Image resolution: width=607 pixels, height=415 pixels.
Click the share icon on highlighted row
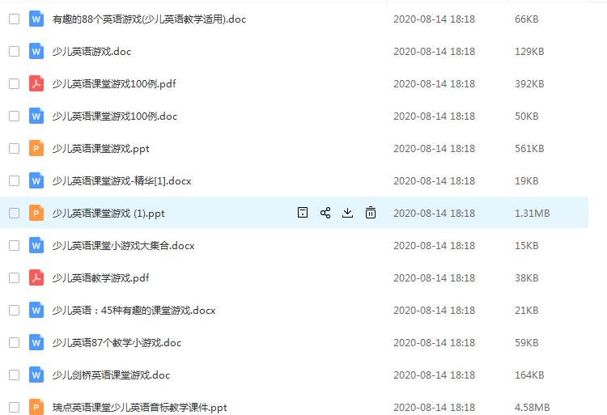[325, 213]
